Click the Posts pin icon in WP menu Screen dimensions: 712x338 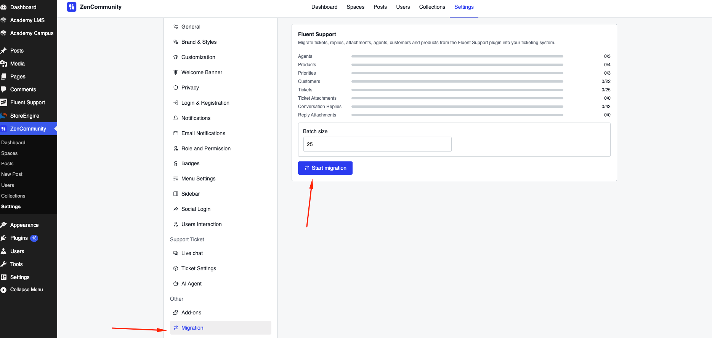pos(4,51)
